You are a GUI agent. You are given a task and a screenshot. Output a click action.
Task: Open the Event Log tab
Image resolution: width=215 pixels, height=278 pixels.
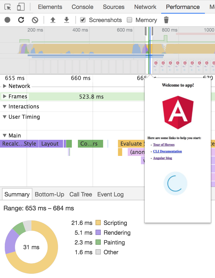click(x=110, y=194)
